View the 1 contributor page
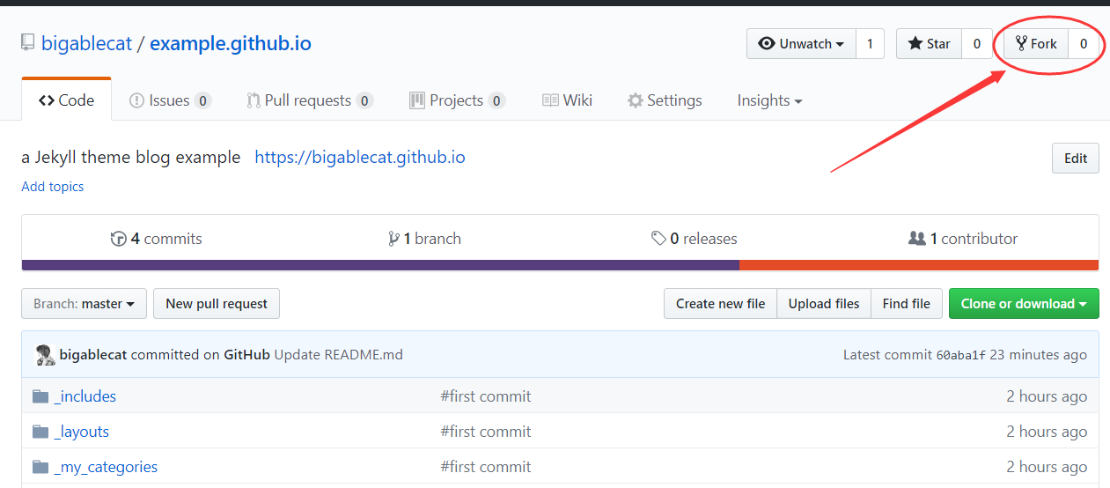Screen dimensions: 1110x488 [x=963, y=239]
